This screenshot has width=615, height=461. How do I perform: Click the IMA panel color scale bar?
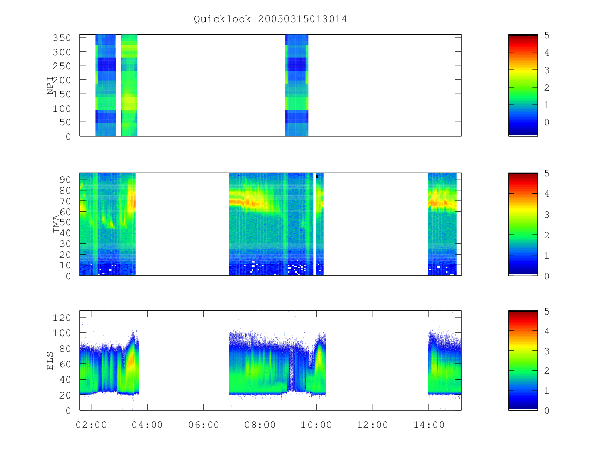[523, 224]
